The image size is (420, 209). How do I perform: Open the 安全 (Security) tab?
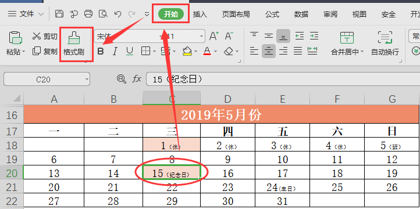point(389,14)
